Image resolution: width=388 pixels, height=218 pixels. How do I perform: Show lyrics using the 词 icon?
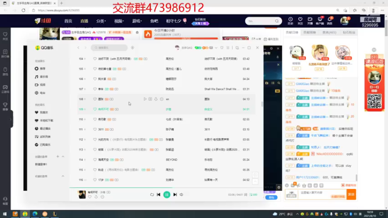click(x=246, y=195)
